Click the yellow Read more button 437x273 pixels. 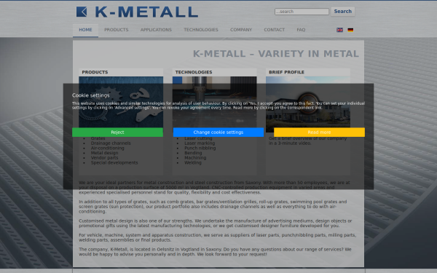(x=319, y=132)
